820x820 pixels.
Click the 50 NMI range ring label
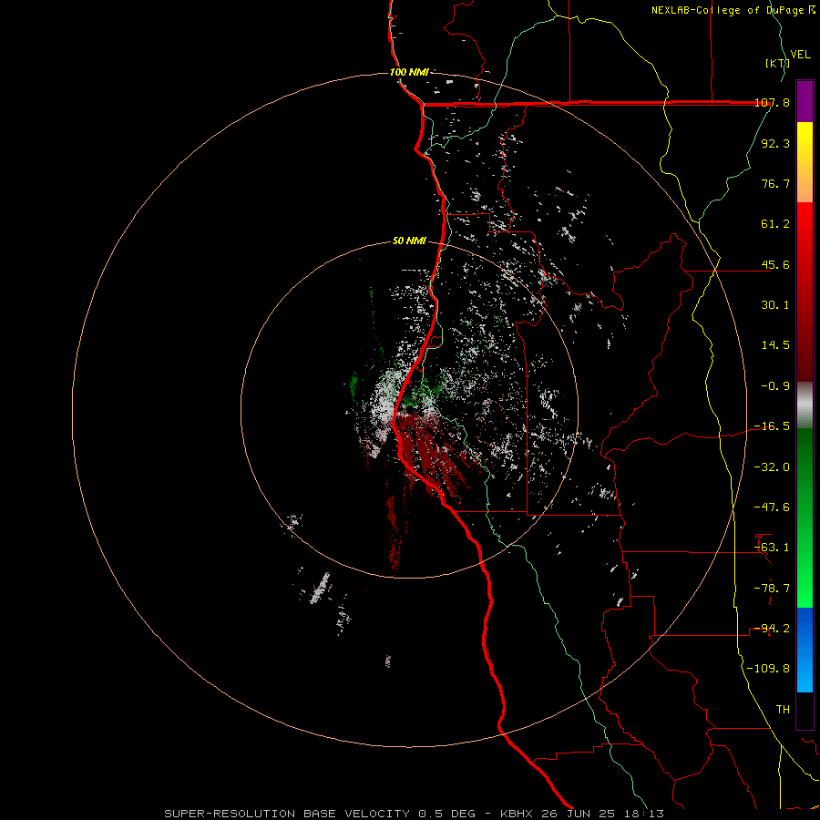[409, 241]
